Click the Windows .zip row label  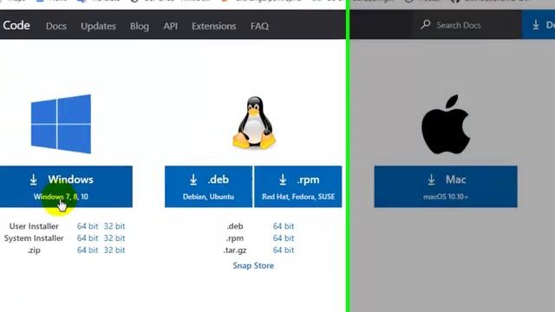point(34,250)
